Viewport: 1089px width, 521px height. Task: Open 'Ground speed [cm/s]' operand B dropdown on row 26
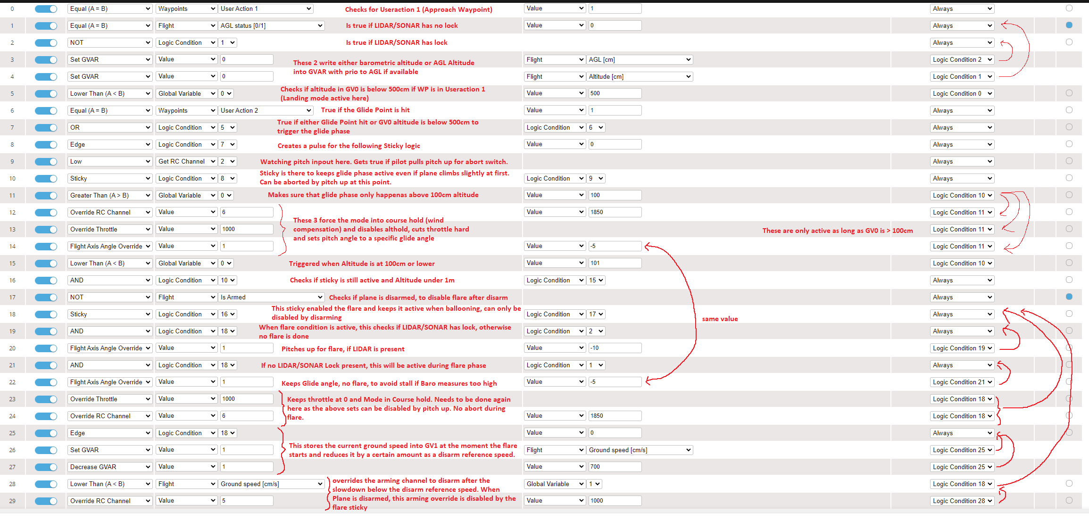[x=639, y=450]
